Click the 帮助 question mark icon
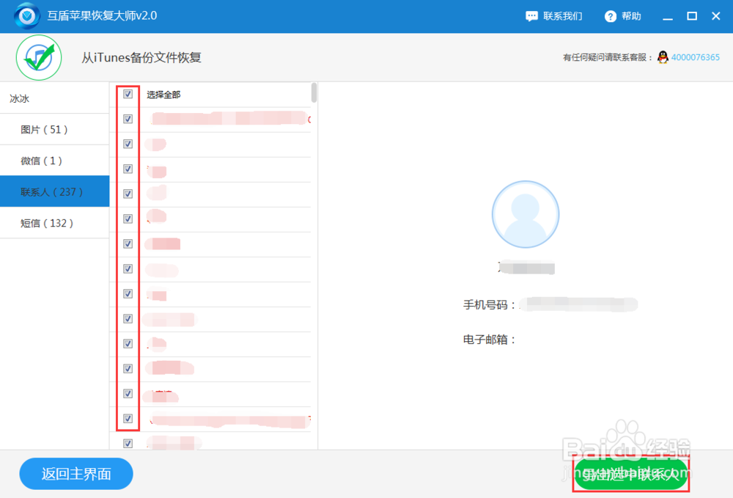 [x=609, y=15]
